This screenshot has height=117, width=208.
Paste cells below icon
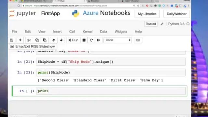click(x=45, y=40)
